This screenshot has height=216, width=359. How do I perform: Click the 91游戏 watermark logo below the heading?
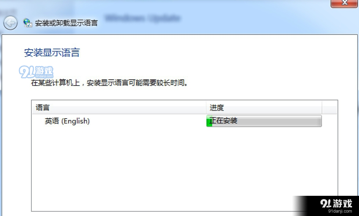pyautogui.click(x=36, y=72)
